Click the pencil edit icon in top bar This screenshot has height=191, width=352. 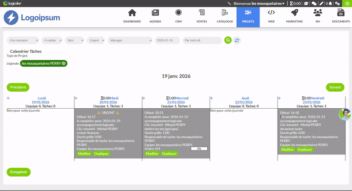click(322, 3)
